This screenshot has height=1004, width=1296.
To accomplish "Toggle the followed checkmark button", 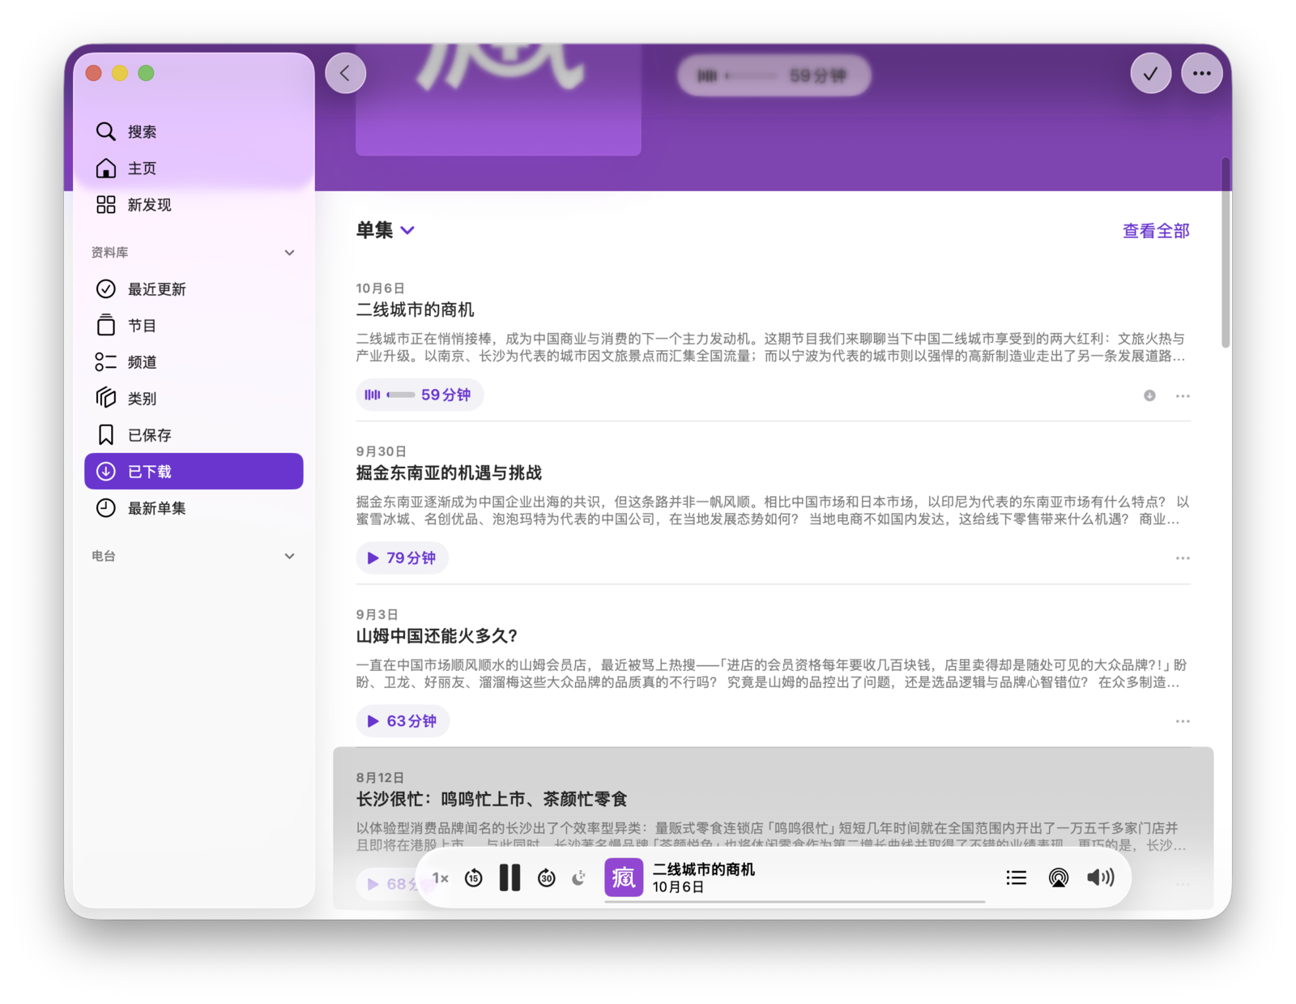I will click(x=1150, y=74).
